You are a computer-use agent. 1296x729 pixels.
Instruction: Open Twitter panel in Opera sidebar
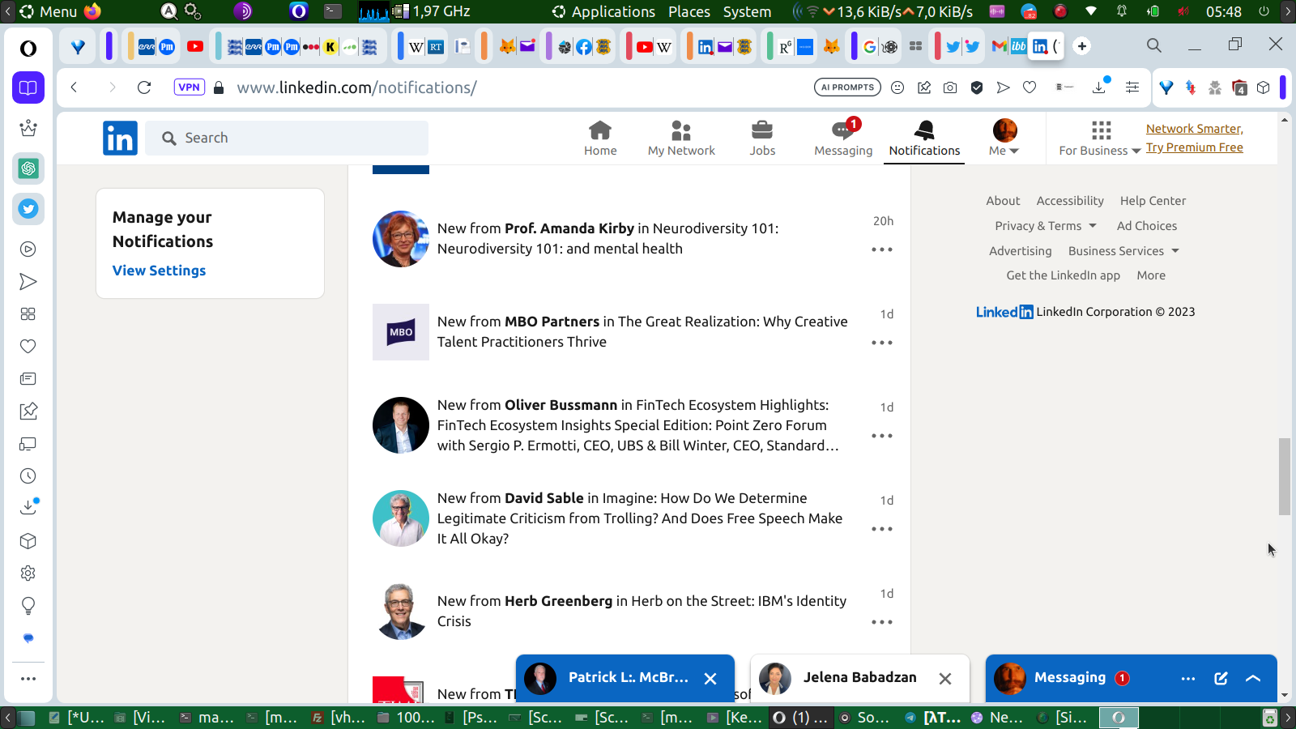pos(28,209)
